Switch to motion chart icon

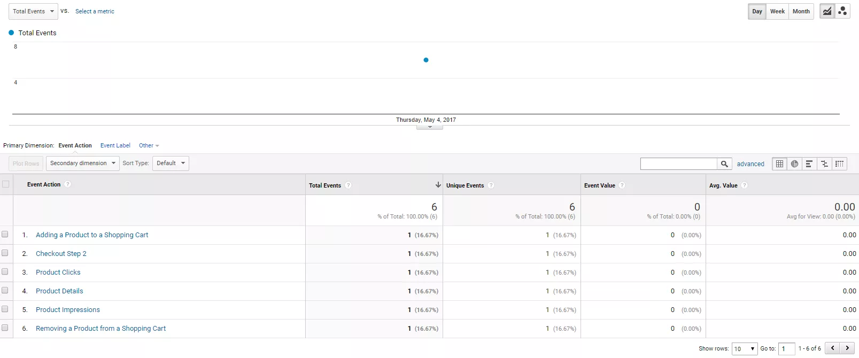pyautogui.click(x=842, y=11)
